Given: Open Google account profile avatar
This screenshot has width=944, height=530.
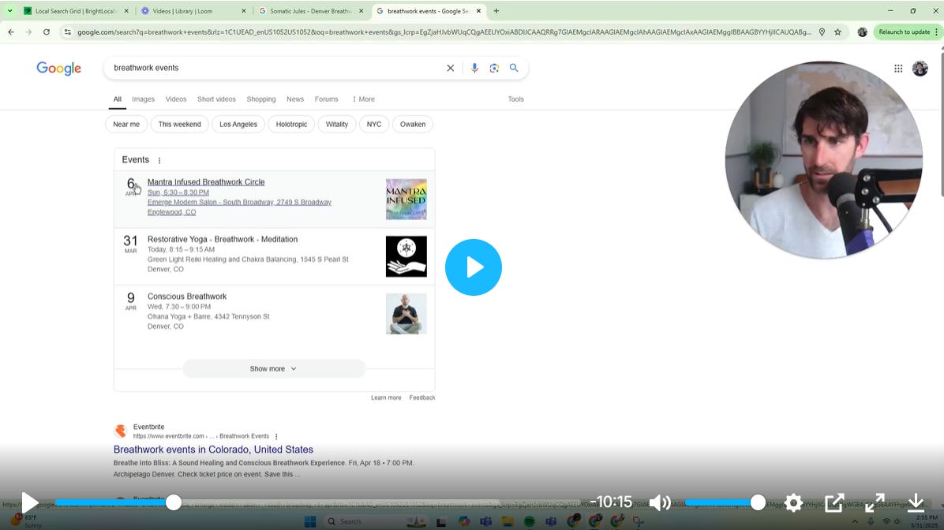Looking at the screenshot, I should (920, 69).
